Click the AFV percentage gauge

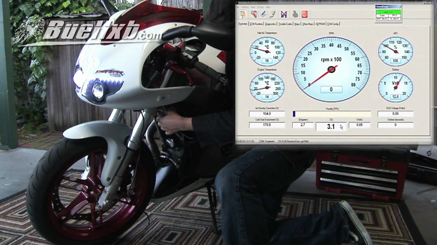click(395, 51)
